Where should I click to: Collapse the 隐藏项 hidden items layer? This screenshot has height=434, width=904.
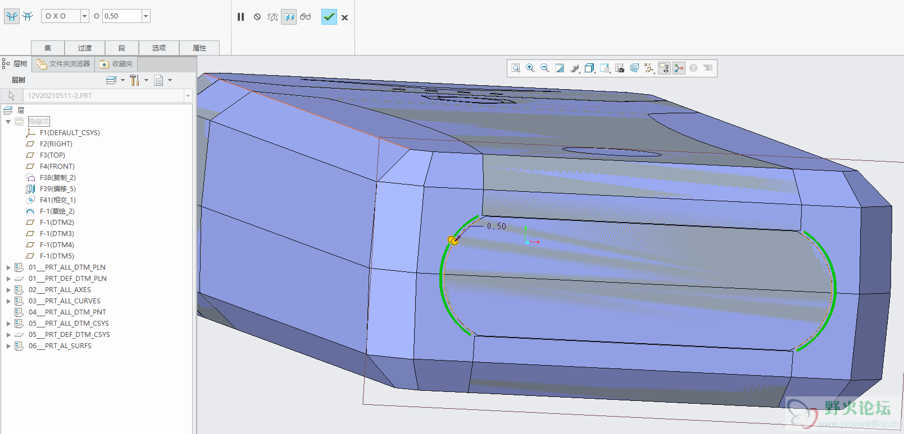8,122
